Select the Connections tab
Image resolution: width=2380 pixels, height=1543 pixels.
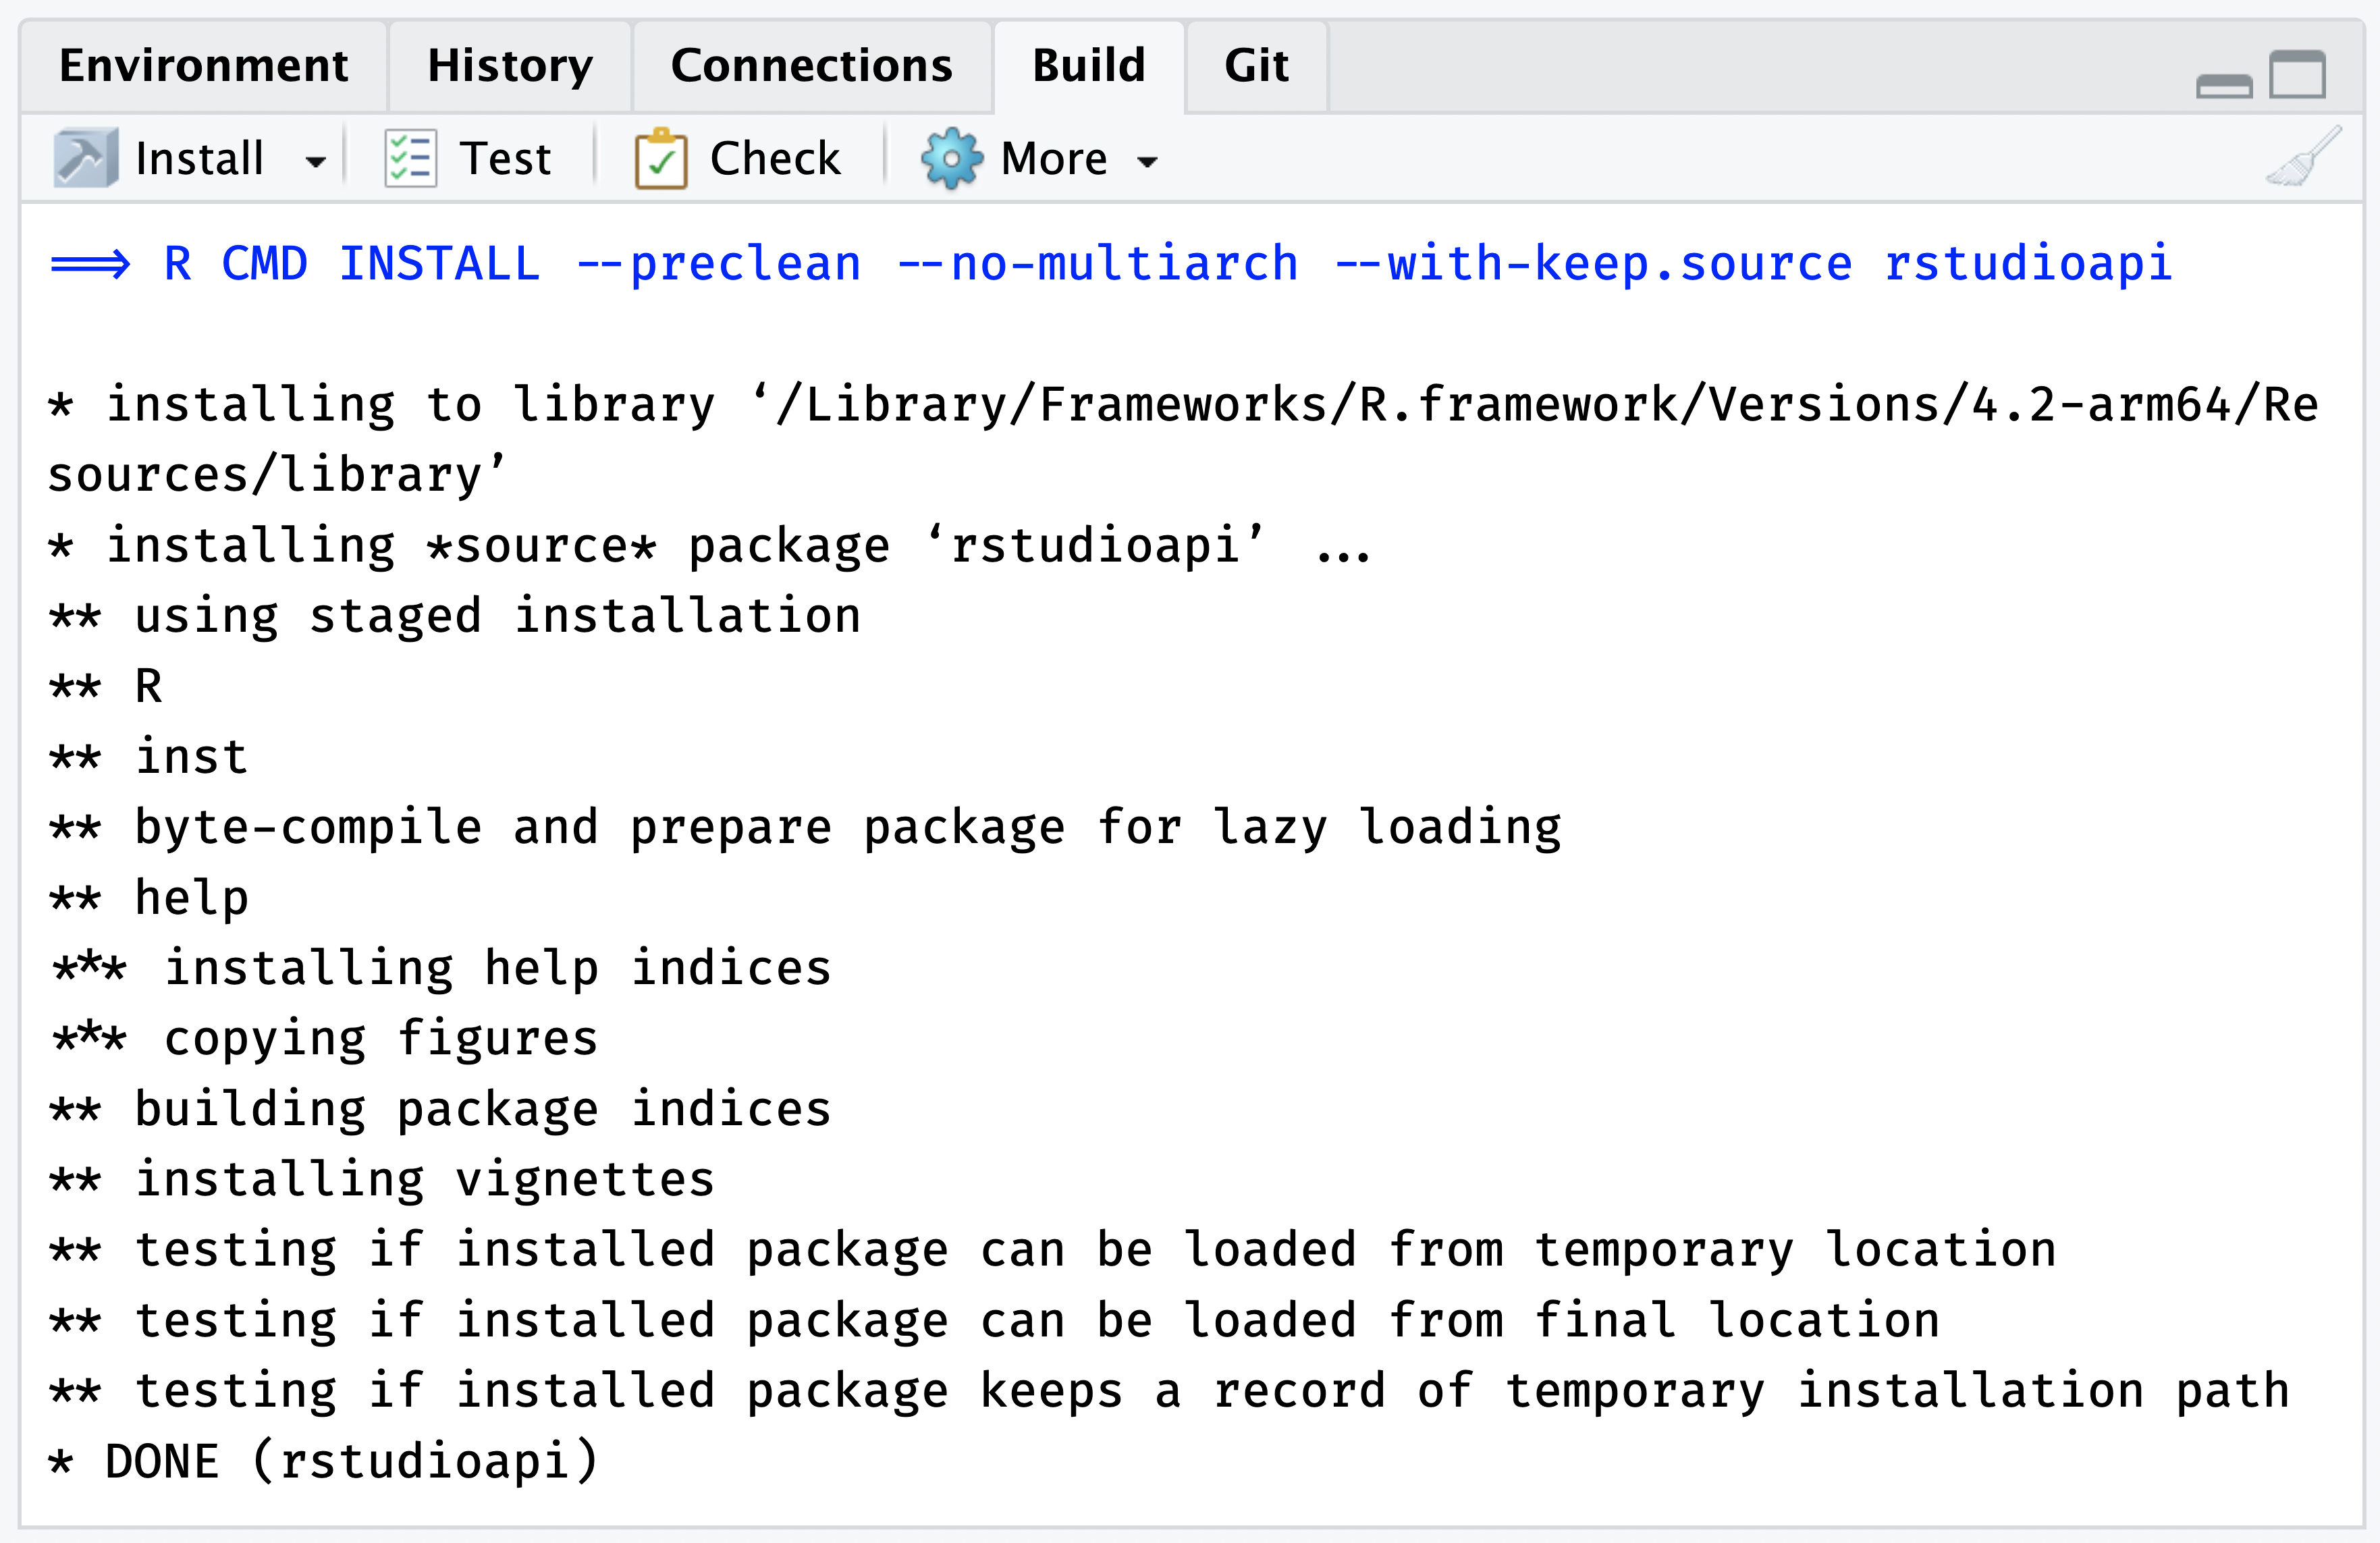(x=811, y=66)
